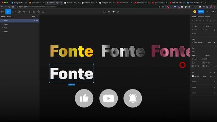
Task: Align text center
Action: click(195, 66)
